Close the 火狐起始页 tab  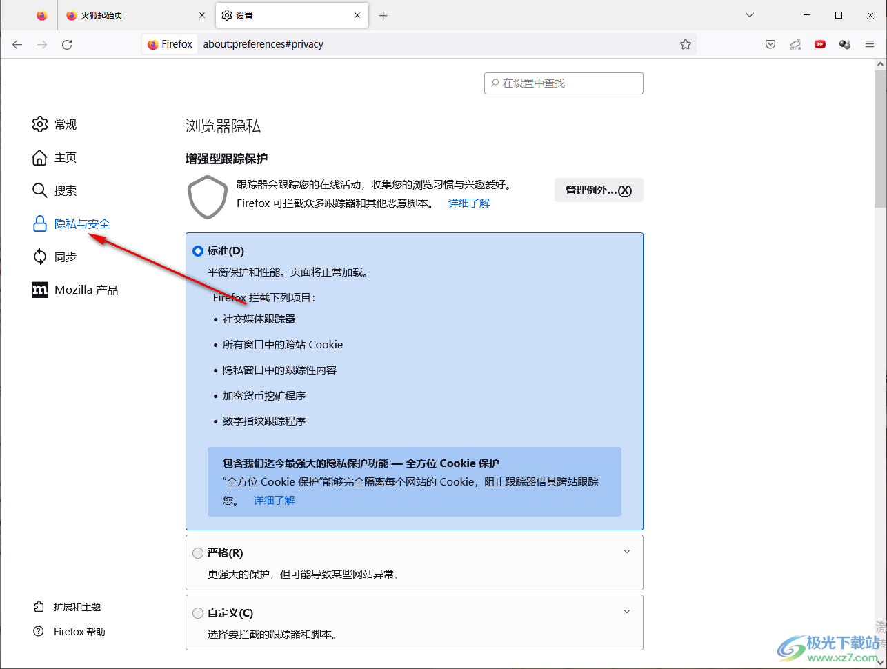coord(202,15)
